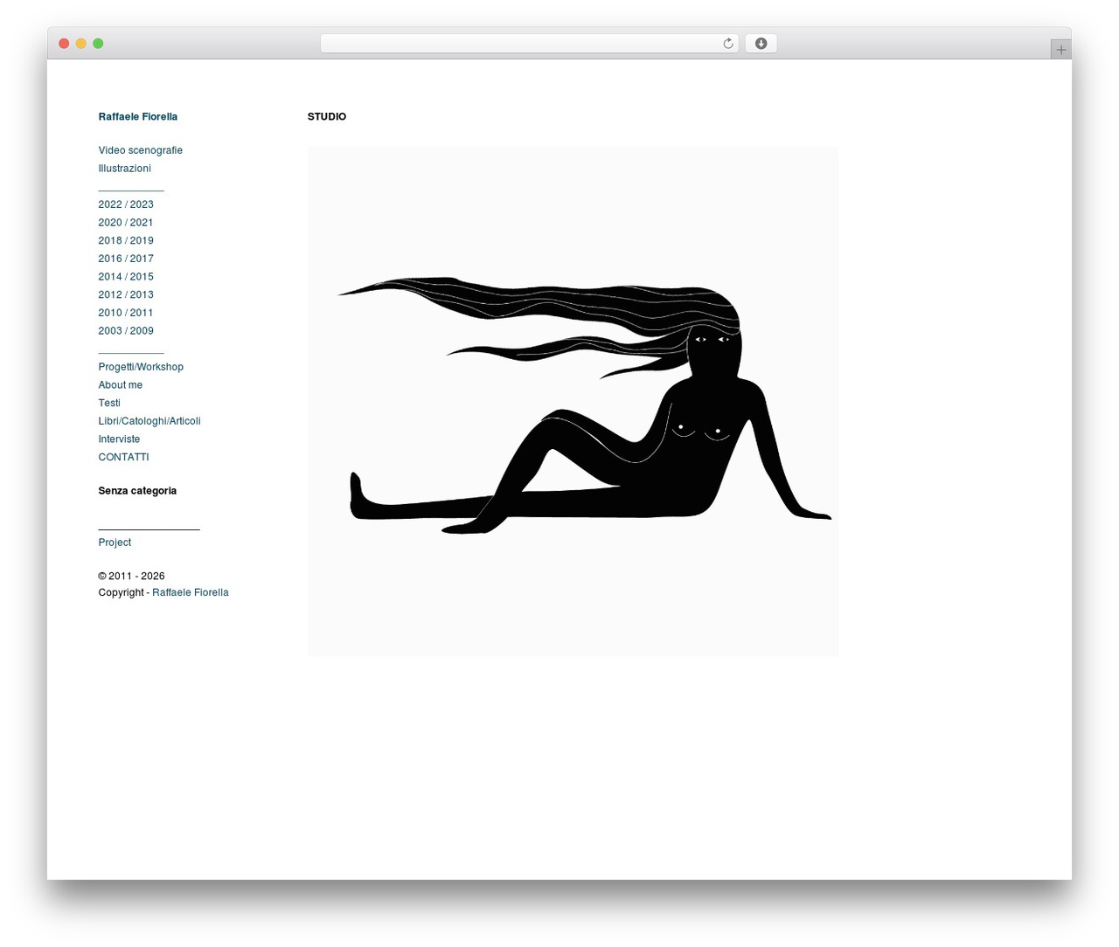Open Progetti/Workshop page
1119x947 pixels.
coord(141,367)
